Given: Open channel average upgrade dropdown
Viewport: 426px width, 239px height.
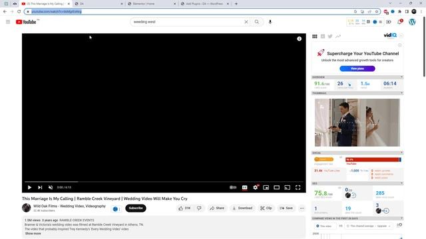Looking at the screenshot, I should (369, 226).
